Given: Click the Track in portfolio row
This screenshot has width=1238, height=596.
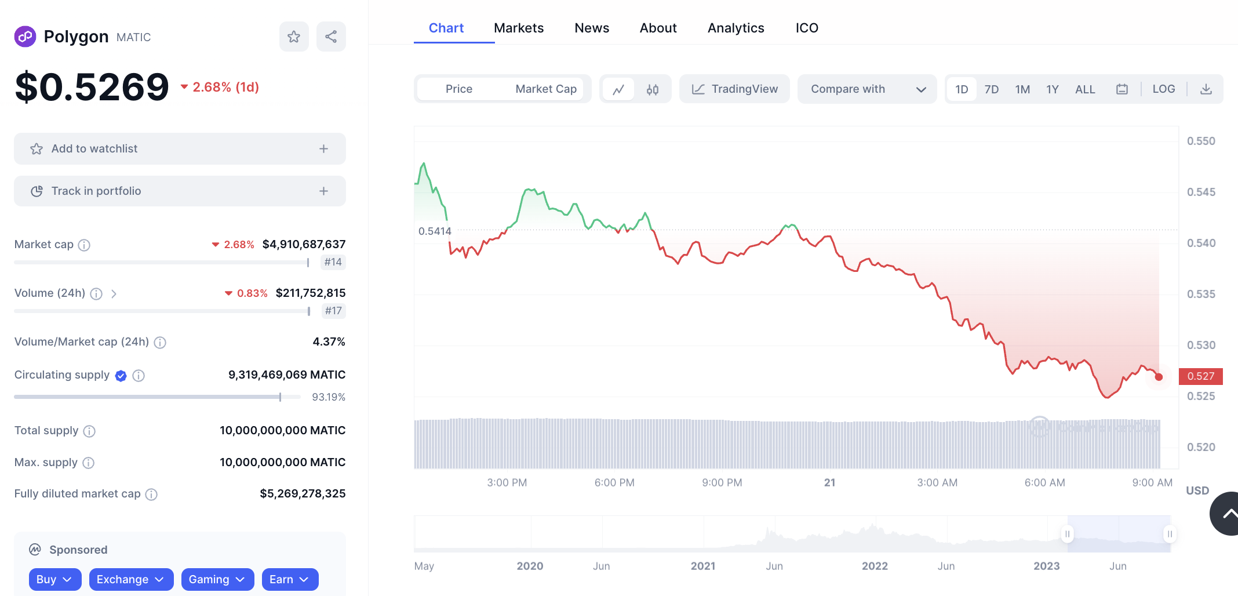Looking at the screenshot, I should (180, 191).
